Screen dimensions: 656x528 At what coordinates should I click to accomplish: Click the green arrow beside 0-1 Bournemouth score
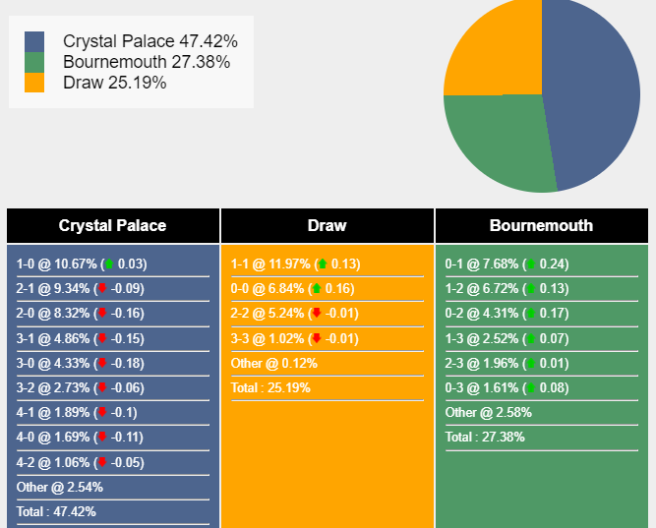click(x=531, y=264)
